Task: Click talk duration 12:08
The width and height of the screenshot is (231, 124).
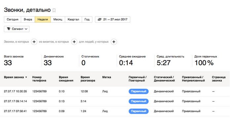Action: pos(84,91)
